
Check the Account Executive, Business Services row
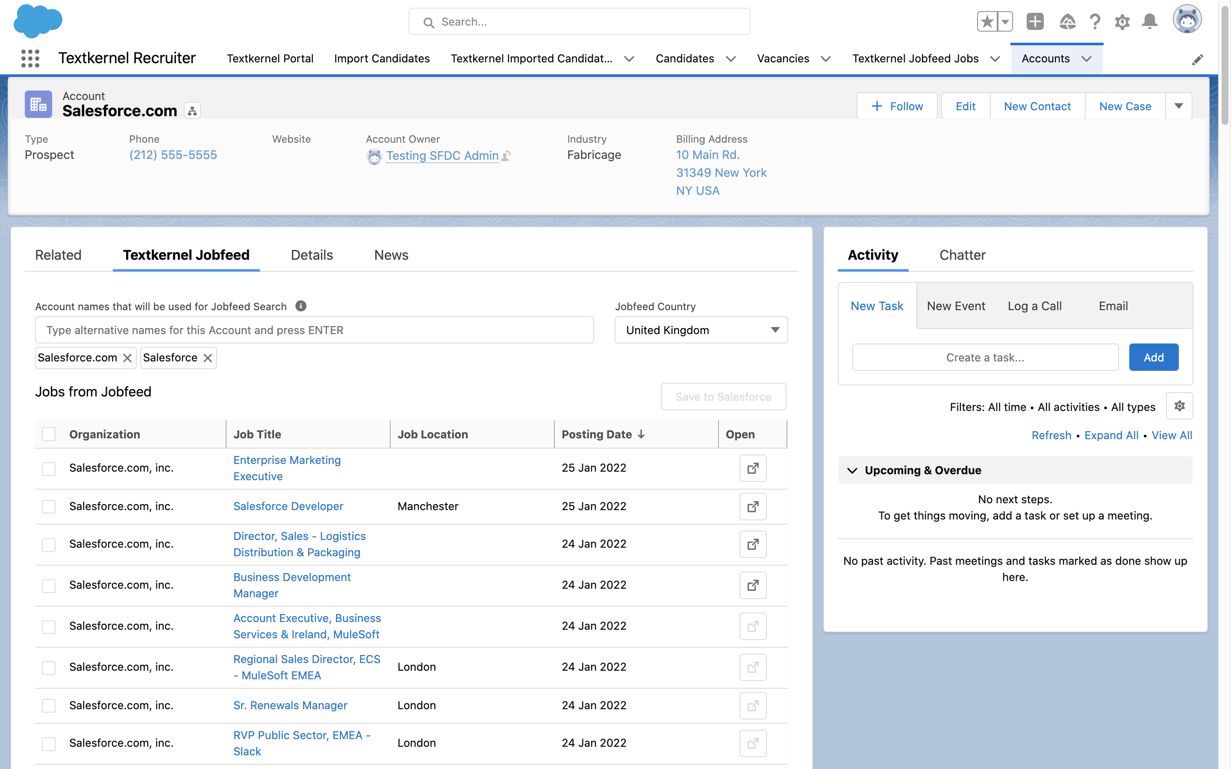click(x=49, y=627)
